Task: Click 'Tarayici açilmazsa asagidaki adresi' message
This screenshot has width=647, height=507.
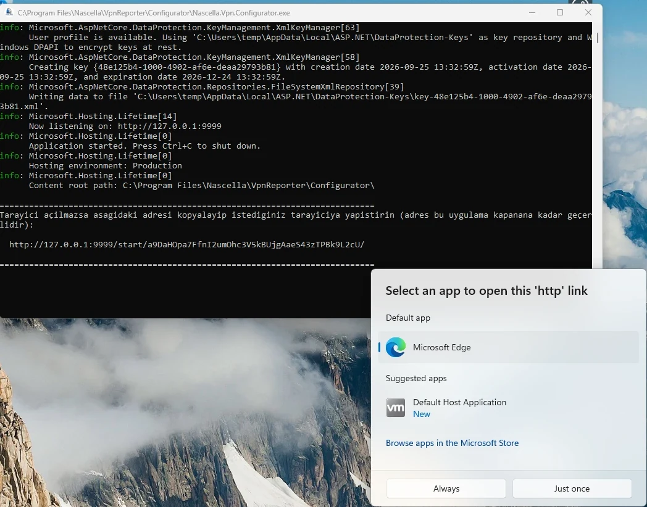Action: (296, 220)
